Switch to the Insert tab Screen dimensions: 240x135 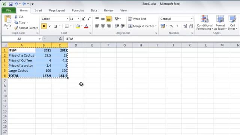click(38, 10)
